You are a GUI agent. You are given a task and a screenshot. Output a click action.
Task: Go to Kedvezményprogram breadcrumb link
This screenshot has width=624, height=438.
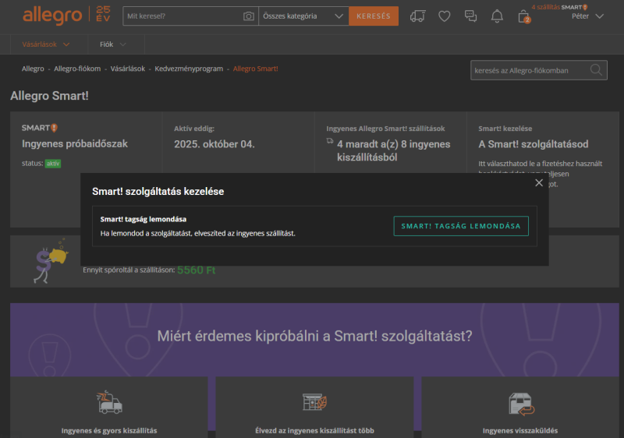pos(189,69)
